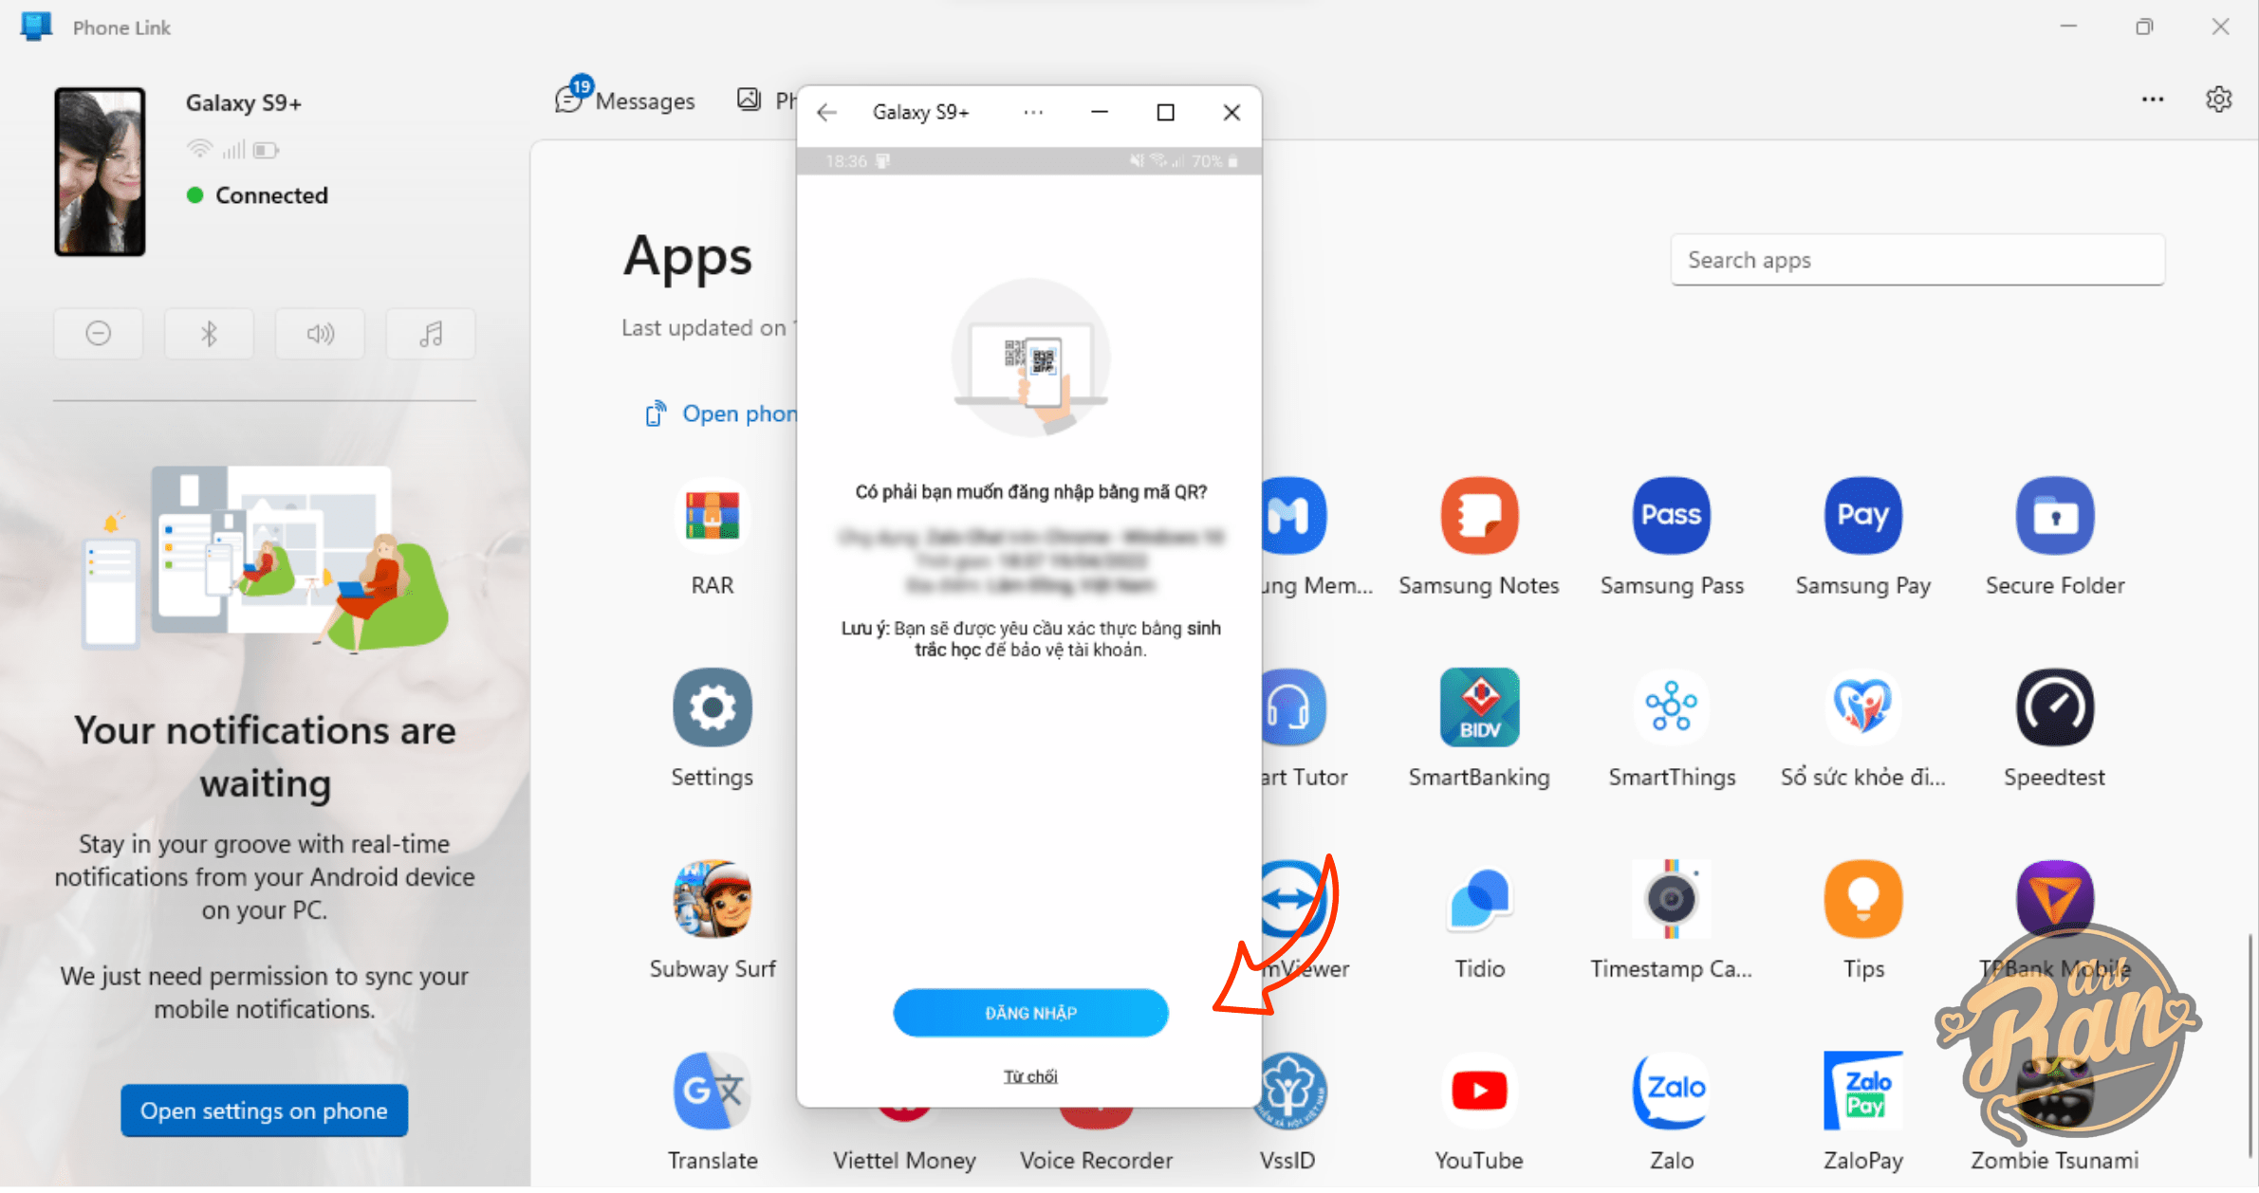The image size is (2259, 1193).
Task: Toggle phone volume sound mode
Action: click(x=320, y=334)
